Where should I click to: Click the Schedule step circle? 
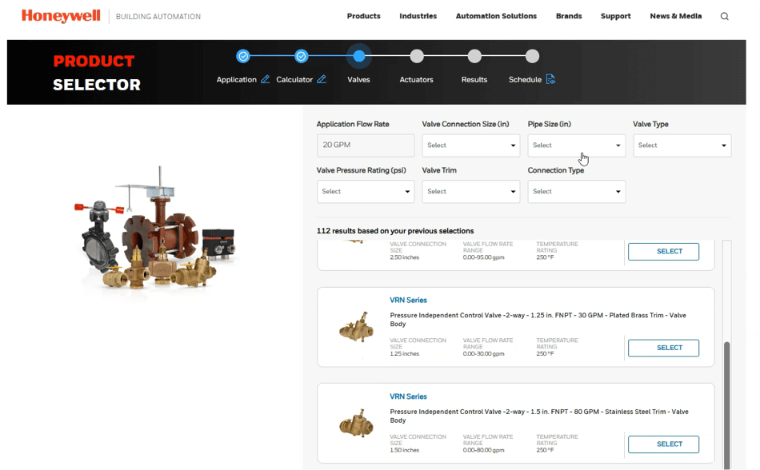pyautogui.click(x=532, y=56)
